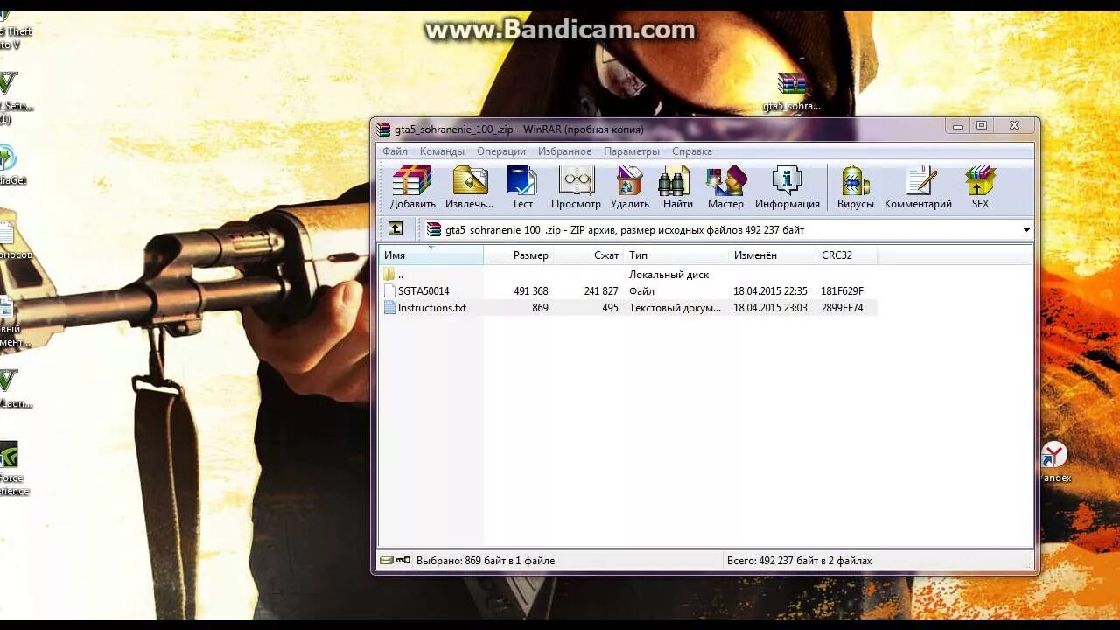The width and height of the screenshot is (1120, 630).
Task: Sort by CRC32 column header
Action: [846, 255]
